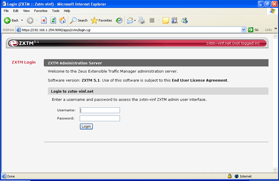The image size is (279, 181).
Task: Click into the Password field
Action: point(99,118)
